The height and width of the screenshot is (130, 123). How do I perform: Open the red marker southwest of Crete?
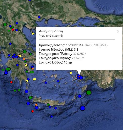pos(33,111)
